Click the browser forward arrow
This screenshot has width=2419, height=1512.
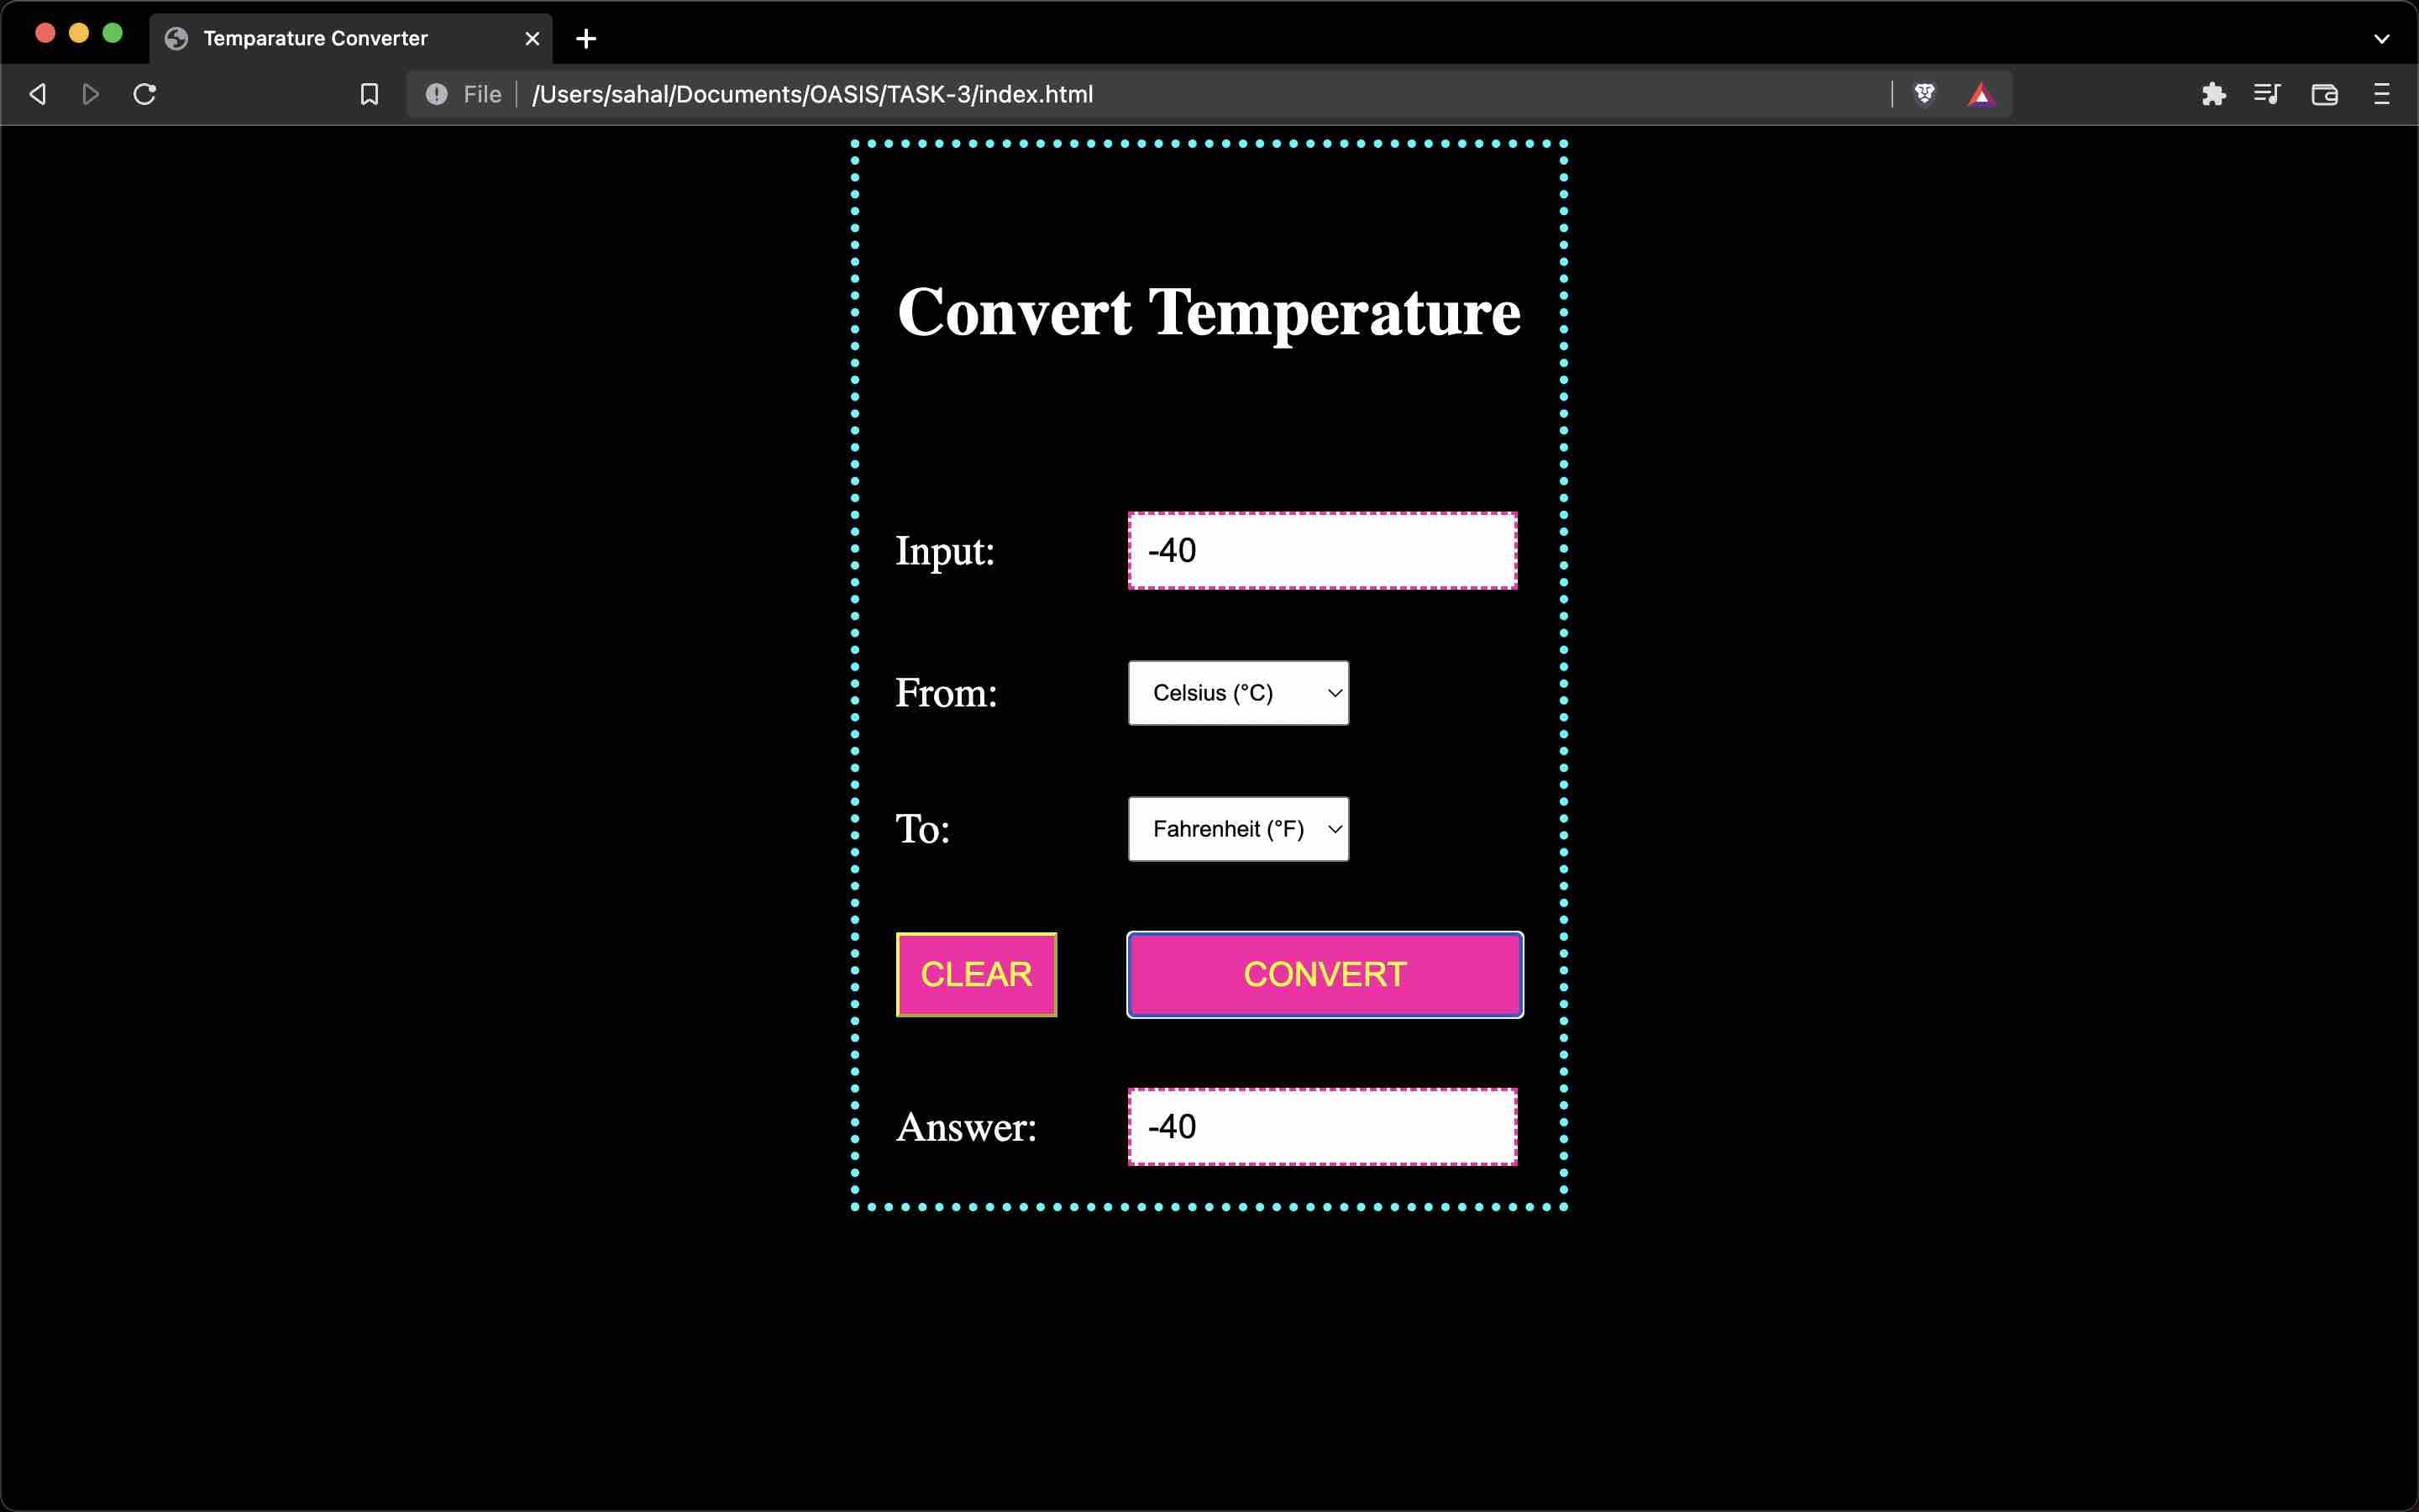91,94
